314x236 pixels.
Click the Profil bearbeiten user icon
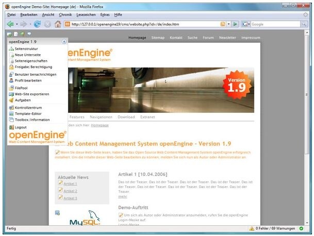[11, 80]
